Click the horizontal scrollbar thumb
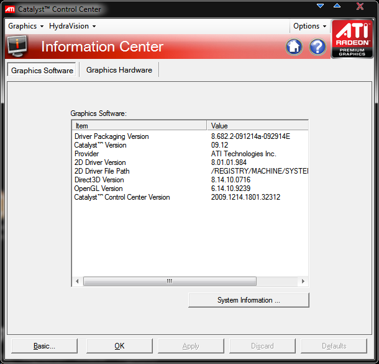 pos(170,282)
